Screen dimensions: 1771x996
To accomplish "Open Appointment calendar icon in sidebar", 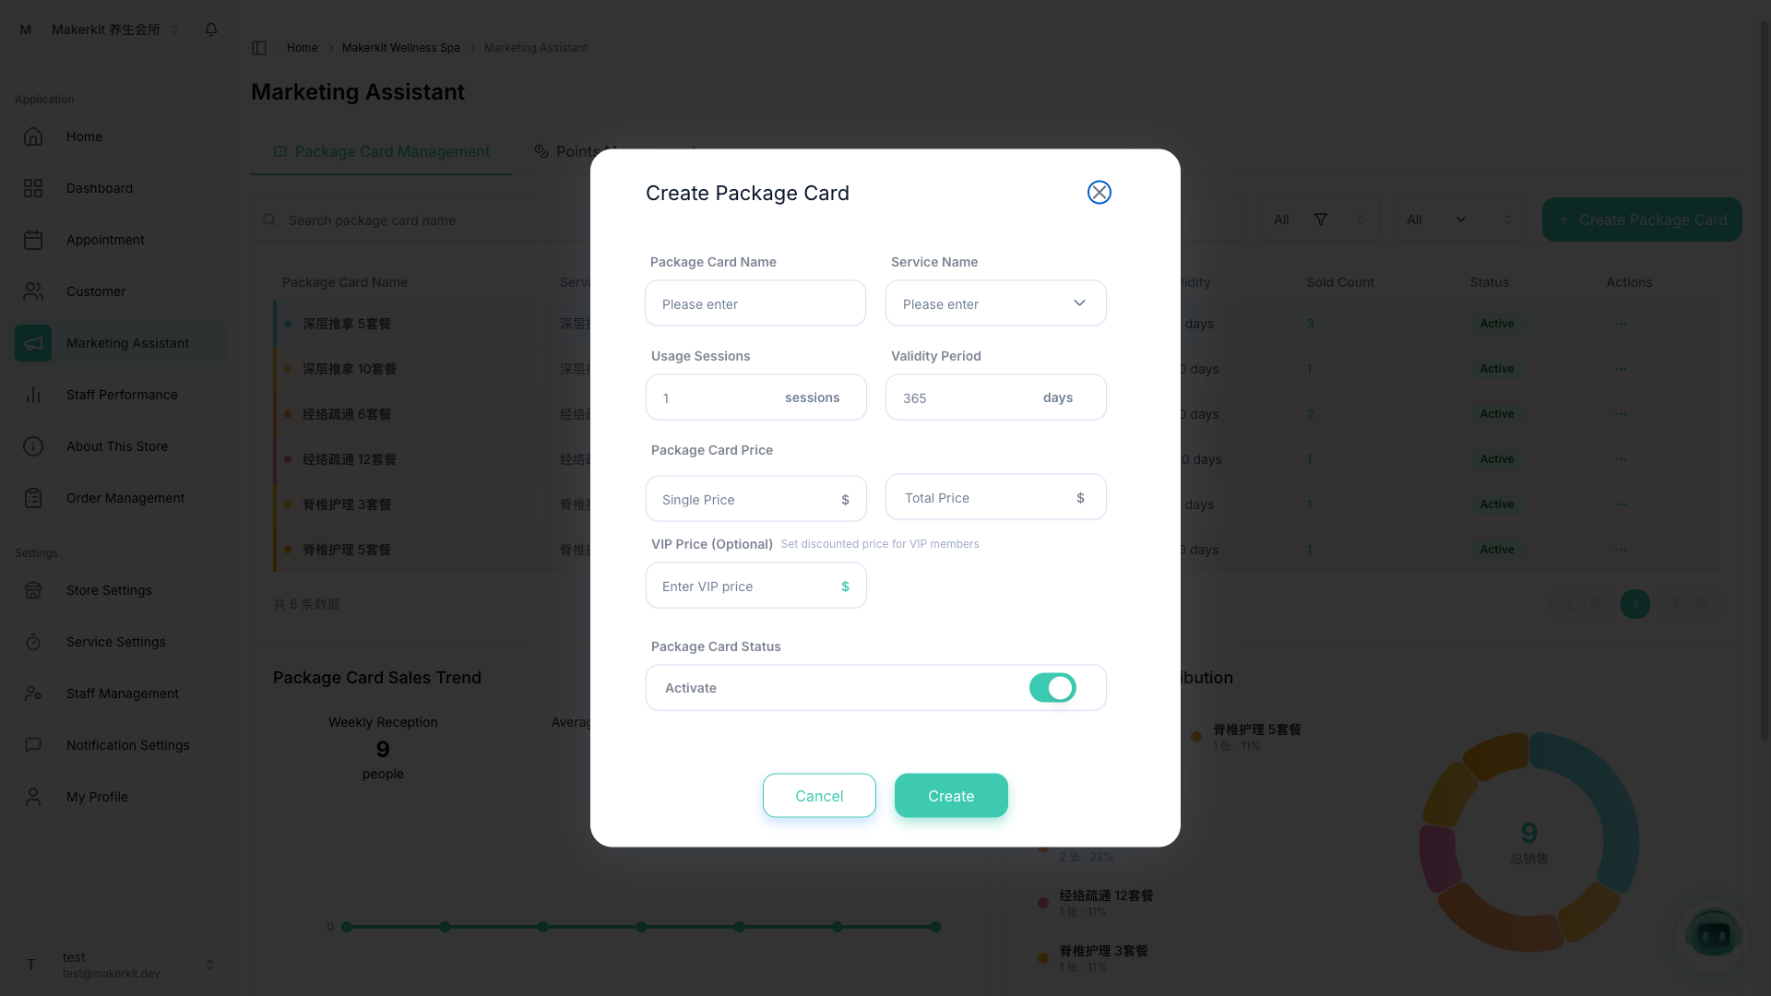I will point(33,240).
